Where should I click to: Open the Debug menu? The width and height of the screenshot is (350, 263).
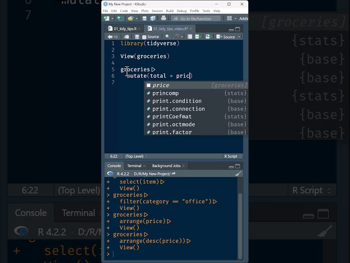(182, 11)
